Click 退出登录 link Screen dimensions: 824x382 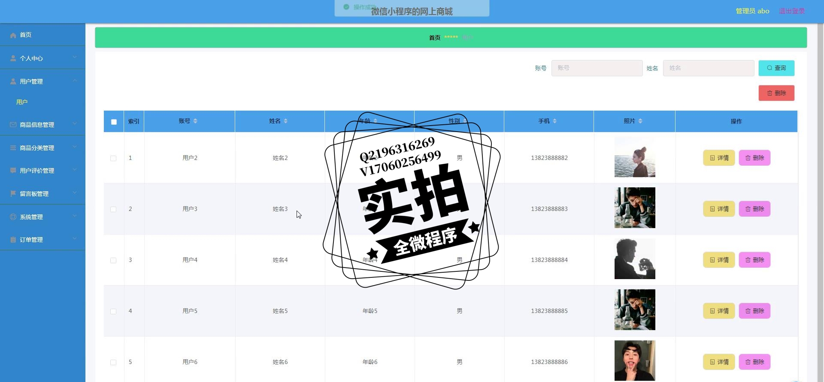click(792, 11)
